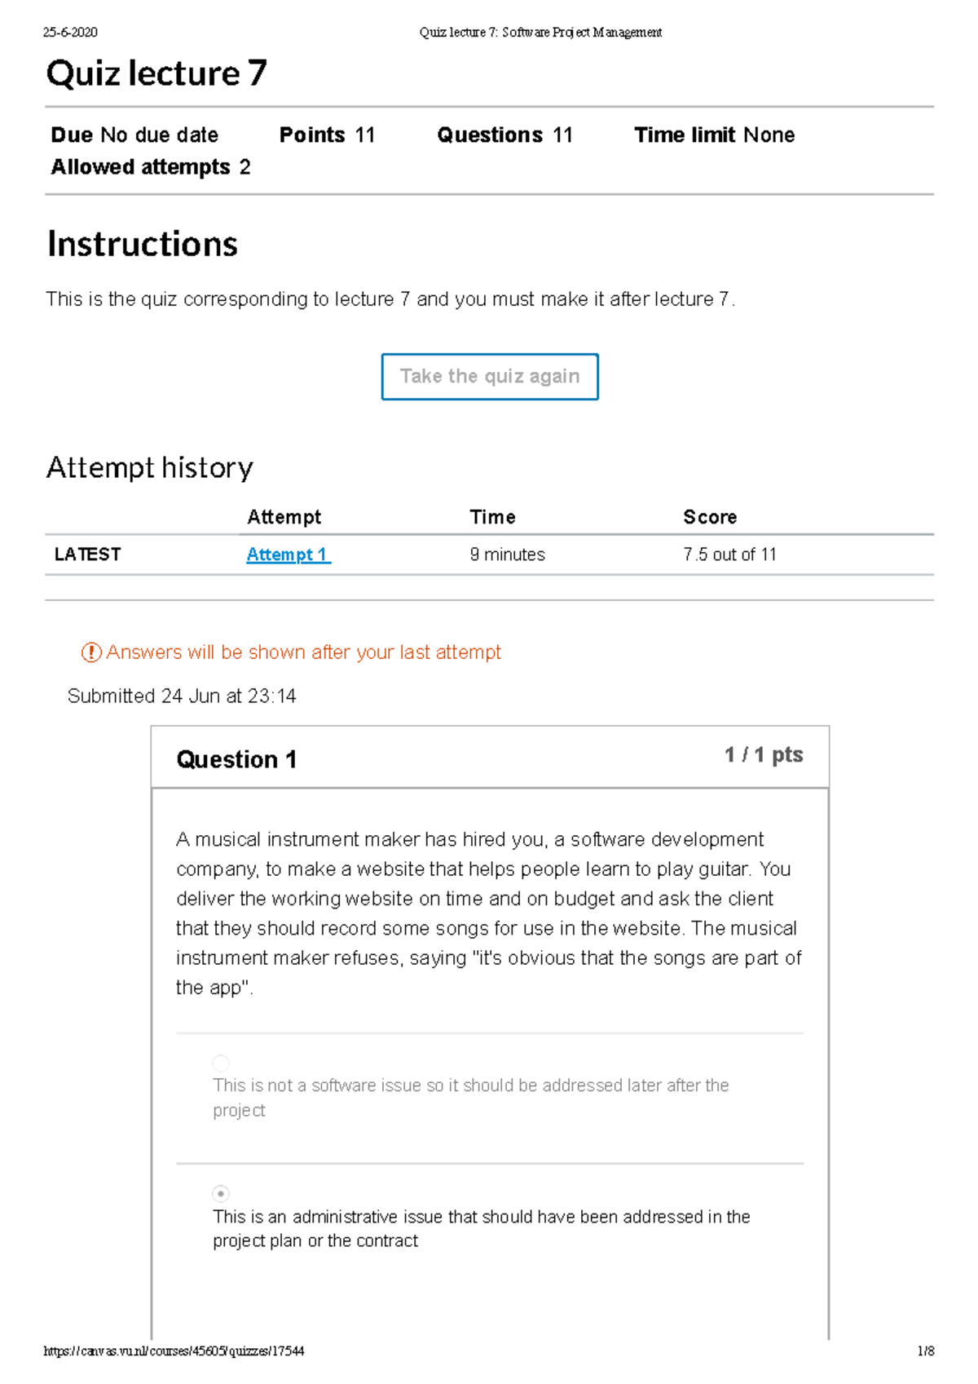This screenshot has width=978, height=1384.
Task: Click the Quiz lecture 7 page heading
Action: (x=156, y=73)
